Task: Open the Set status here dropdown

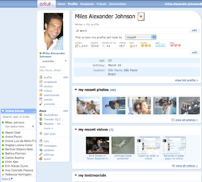Action: point(33,126)
